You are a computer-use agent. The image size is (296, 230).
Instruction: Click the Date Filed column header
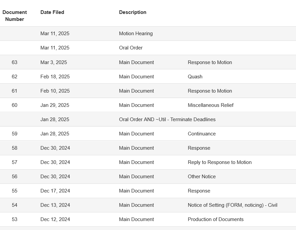[x=52, y=12]
